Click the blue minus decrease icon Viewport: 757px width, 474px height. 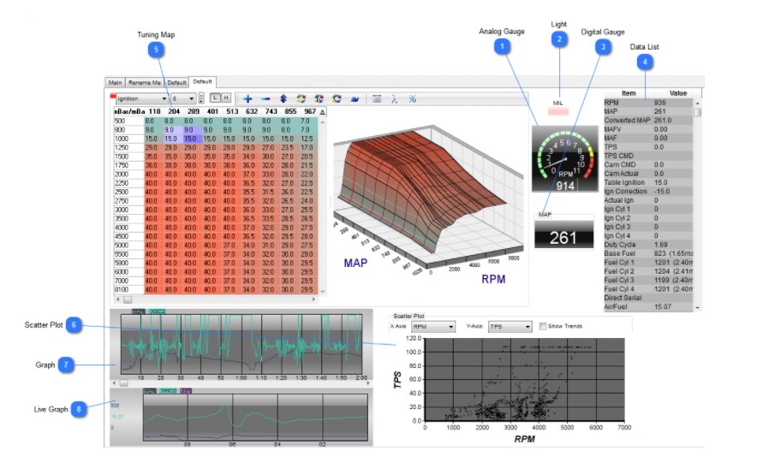[x=265, y=99]
